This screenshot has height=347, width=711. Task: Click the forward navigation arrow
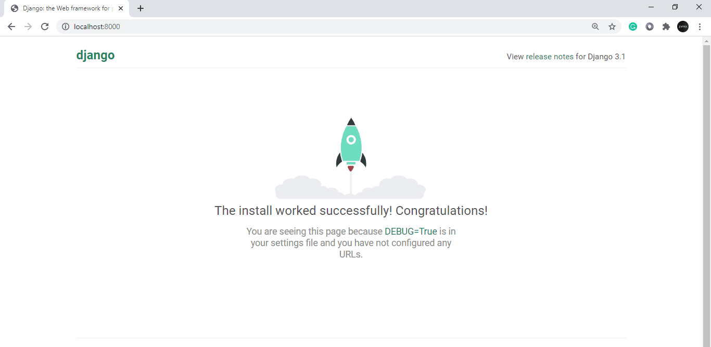click(28, 26)
